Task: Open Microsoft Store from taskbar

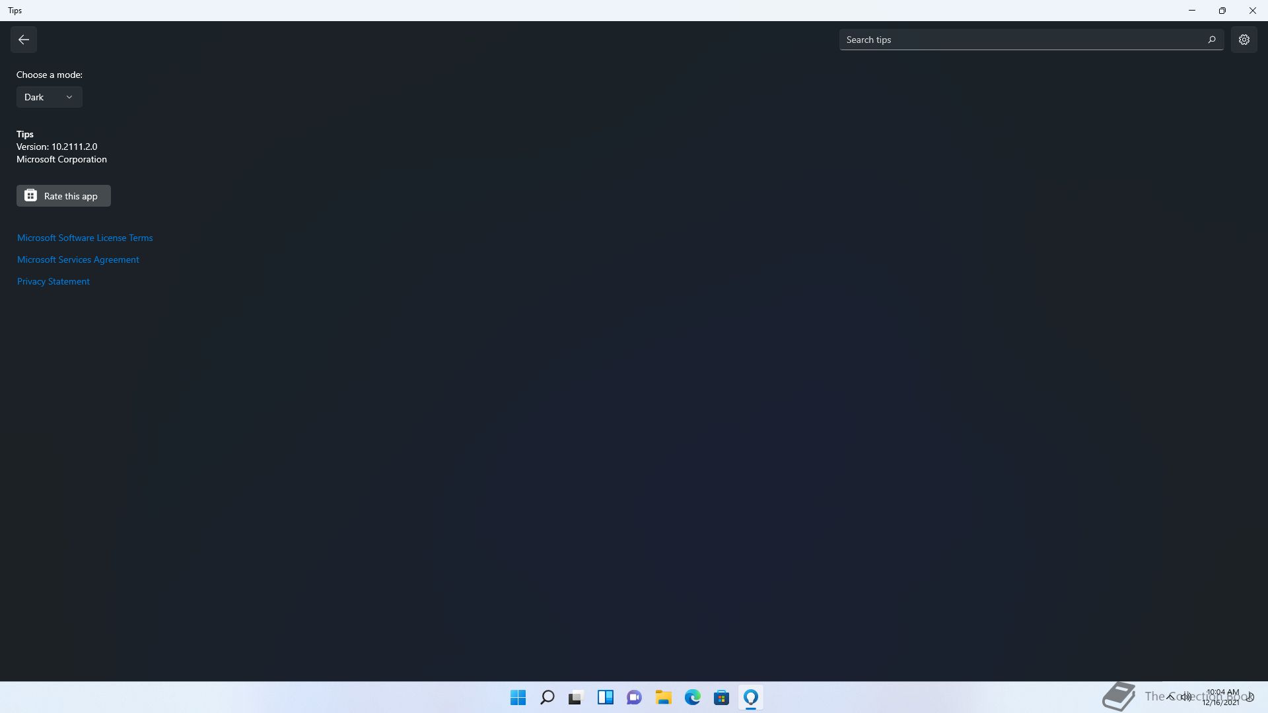Action: [x=721, y=697]
